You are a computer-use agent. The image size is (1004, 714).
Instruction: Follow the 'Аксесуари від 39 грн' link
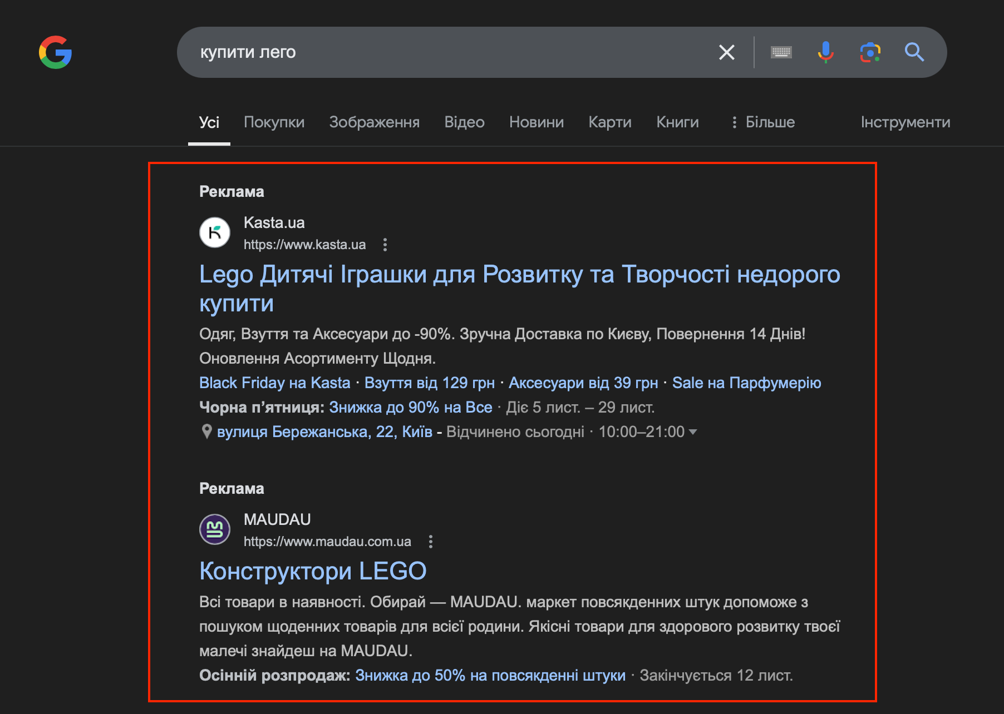pyautogui.click(x=583, y=383)
